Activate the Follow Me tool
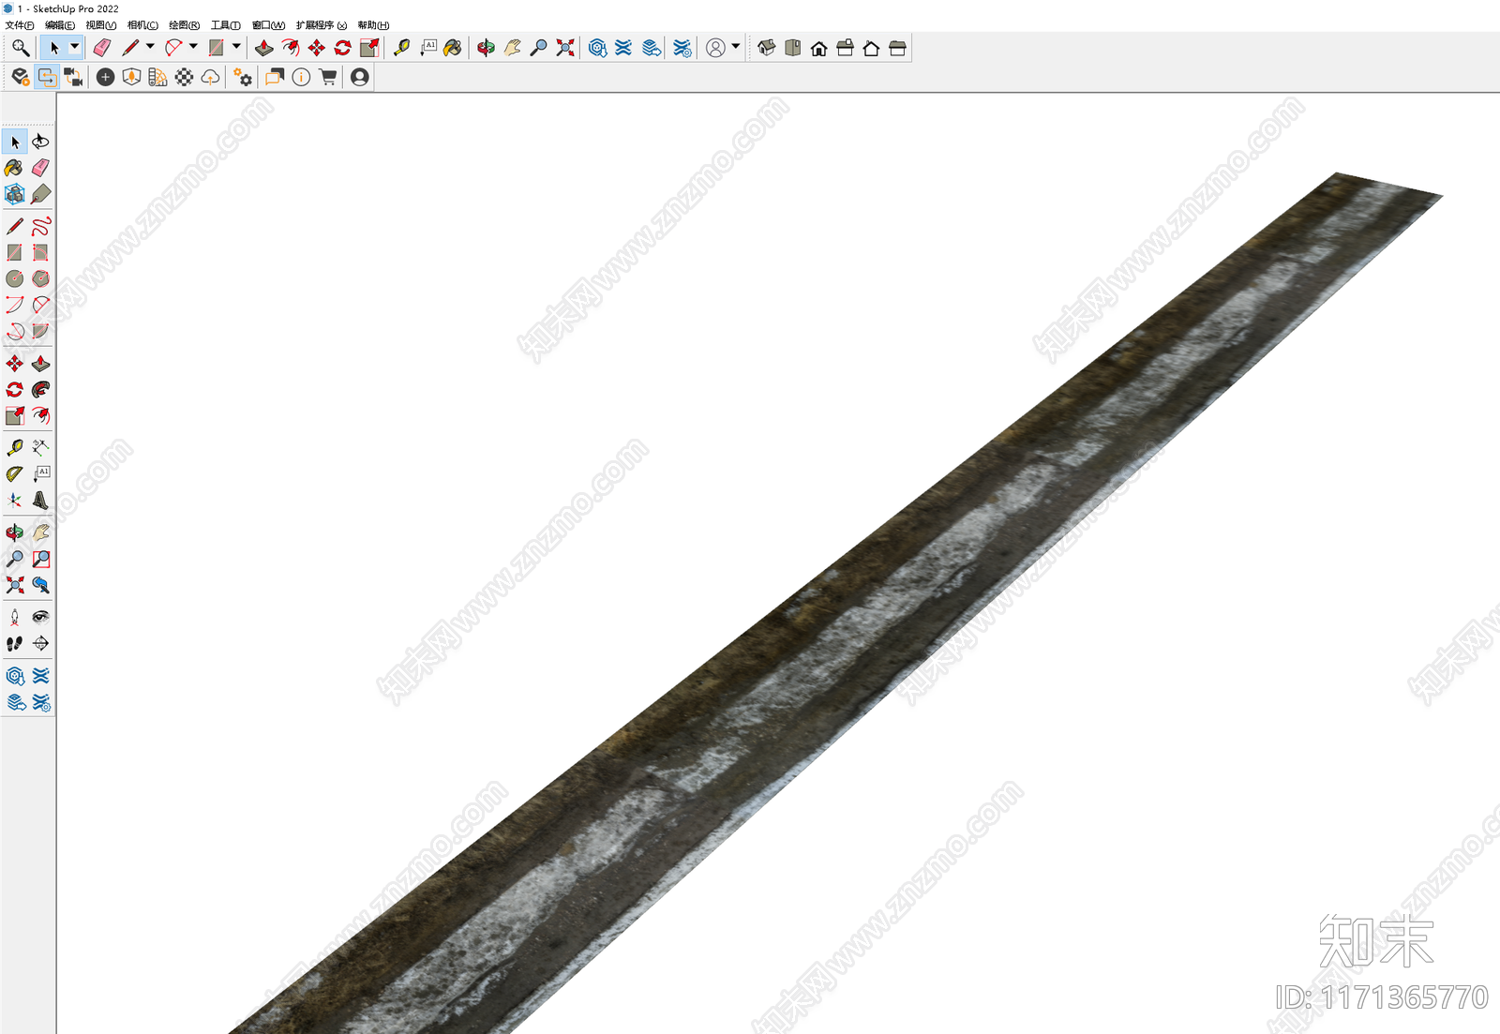The width and height of the screenshot is (1500, 1034). [x=40, y=389]
